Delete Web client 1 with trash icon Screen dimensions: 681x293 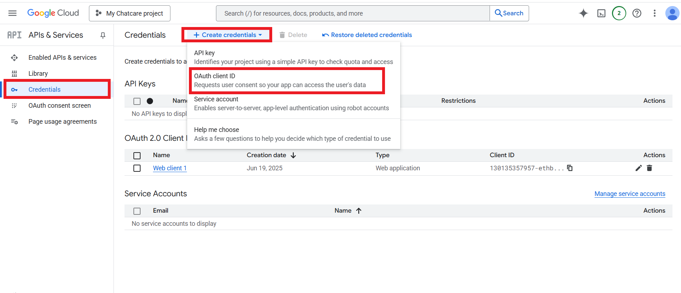point(649,168)
